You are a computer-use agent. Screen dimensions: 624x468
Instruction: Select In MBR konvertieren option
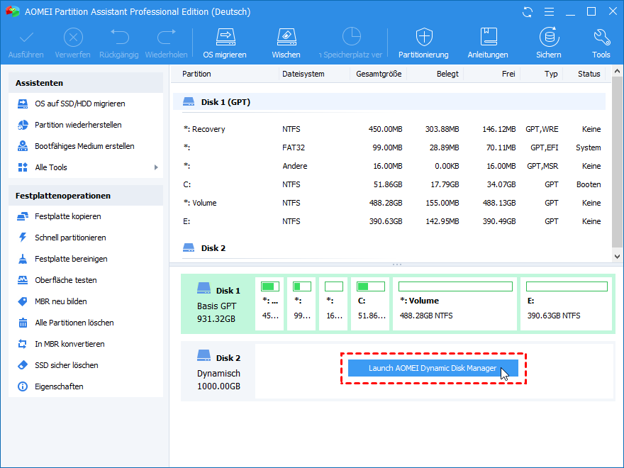(x=69, y=344)
